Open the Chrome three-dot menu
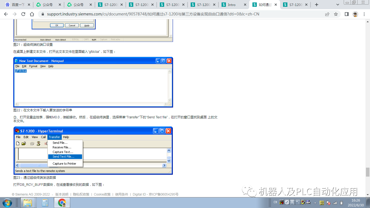The image size is (370, 208). 364,14
